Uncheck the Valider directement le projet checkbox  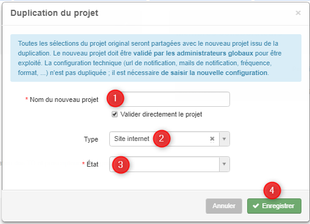click(115, 114)
